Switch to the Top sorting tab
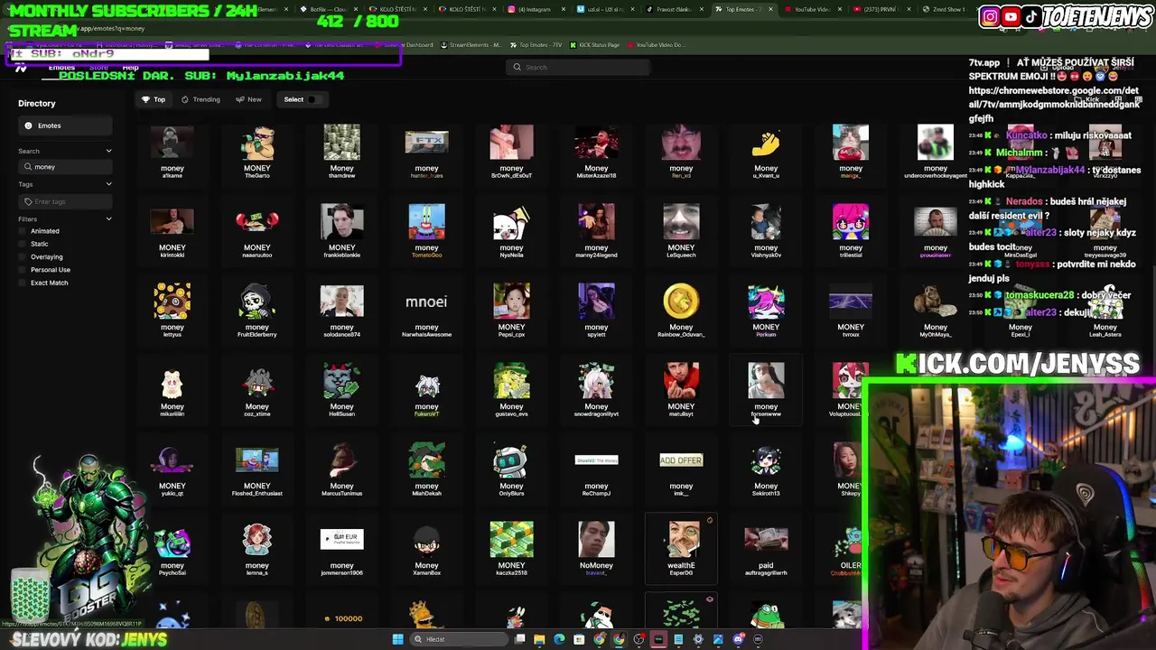This screenshot has width=1156, height=650. (x=153, y=99)
